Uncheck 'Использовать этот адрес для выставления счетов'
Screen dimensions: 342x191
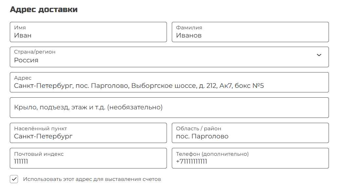14,179
